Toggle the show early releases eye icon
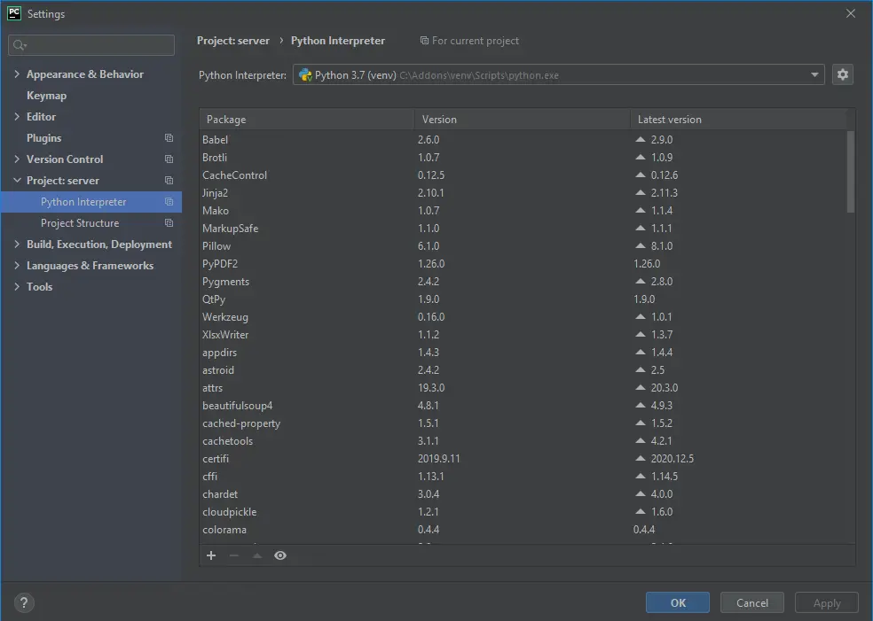Screen dimensions: 873x621 tap(280, 555)
